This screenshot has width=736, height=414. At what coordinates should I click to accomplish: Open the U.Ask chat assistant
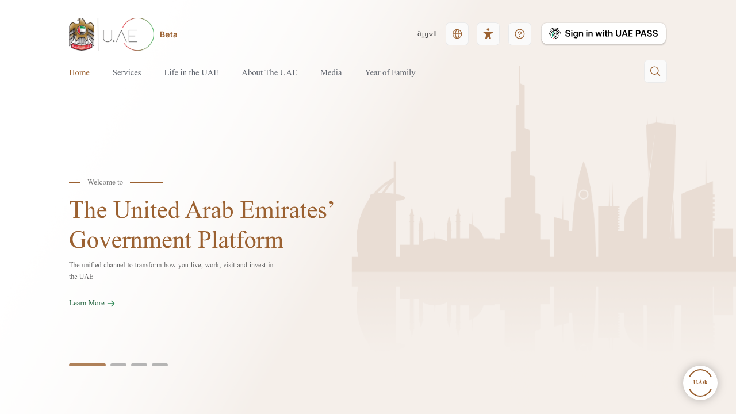click(x=700, y=383)
